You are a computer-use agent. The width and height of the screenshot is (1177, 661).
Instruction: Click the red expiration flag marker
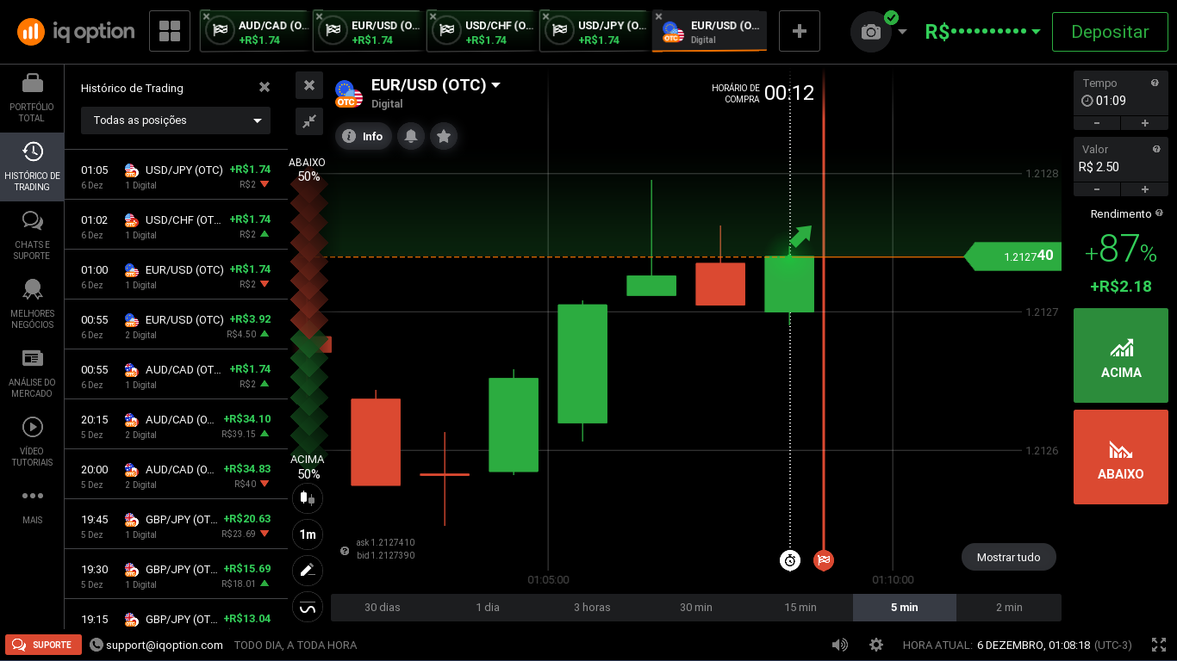tap(824, 560)
